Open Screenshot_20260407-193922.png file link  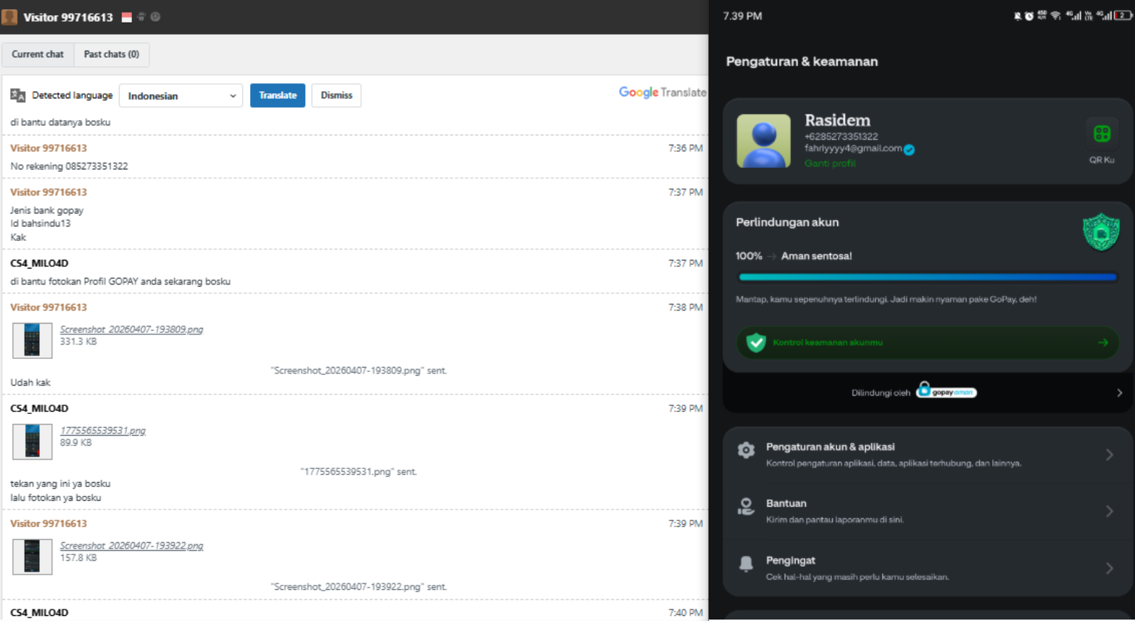click(131, 546)
